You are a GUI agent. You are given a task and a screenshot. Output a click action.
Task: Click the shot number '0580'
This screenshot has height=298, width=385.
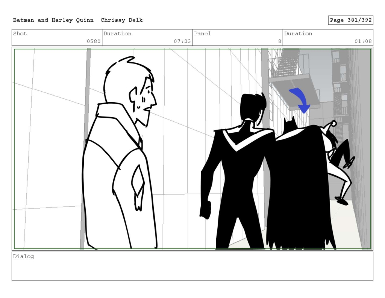94,41
